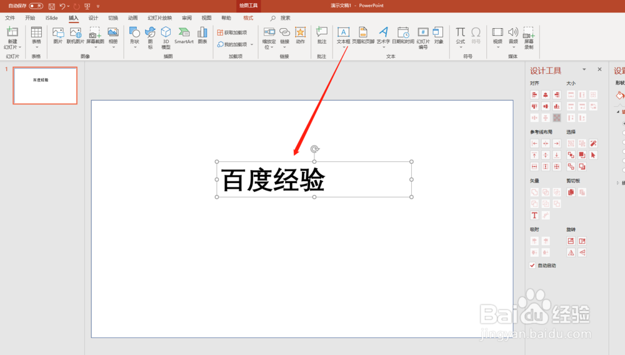Click the 视频 (Video) icon
Viewport: 625px width, 355px height.
point(497,32)
